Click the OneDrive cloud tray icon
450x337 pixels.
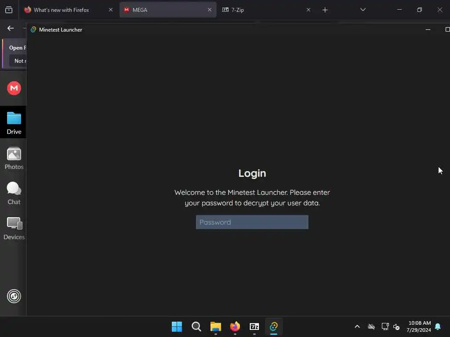pos(371,326)
